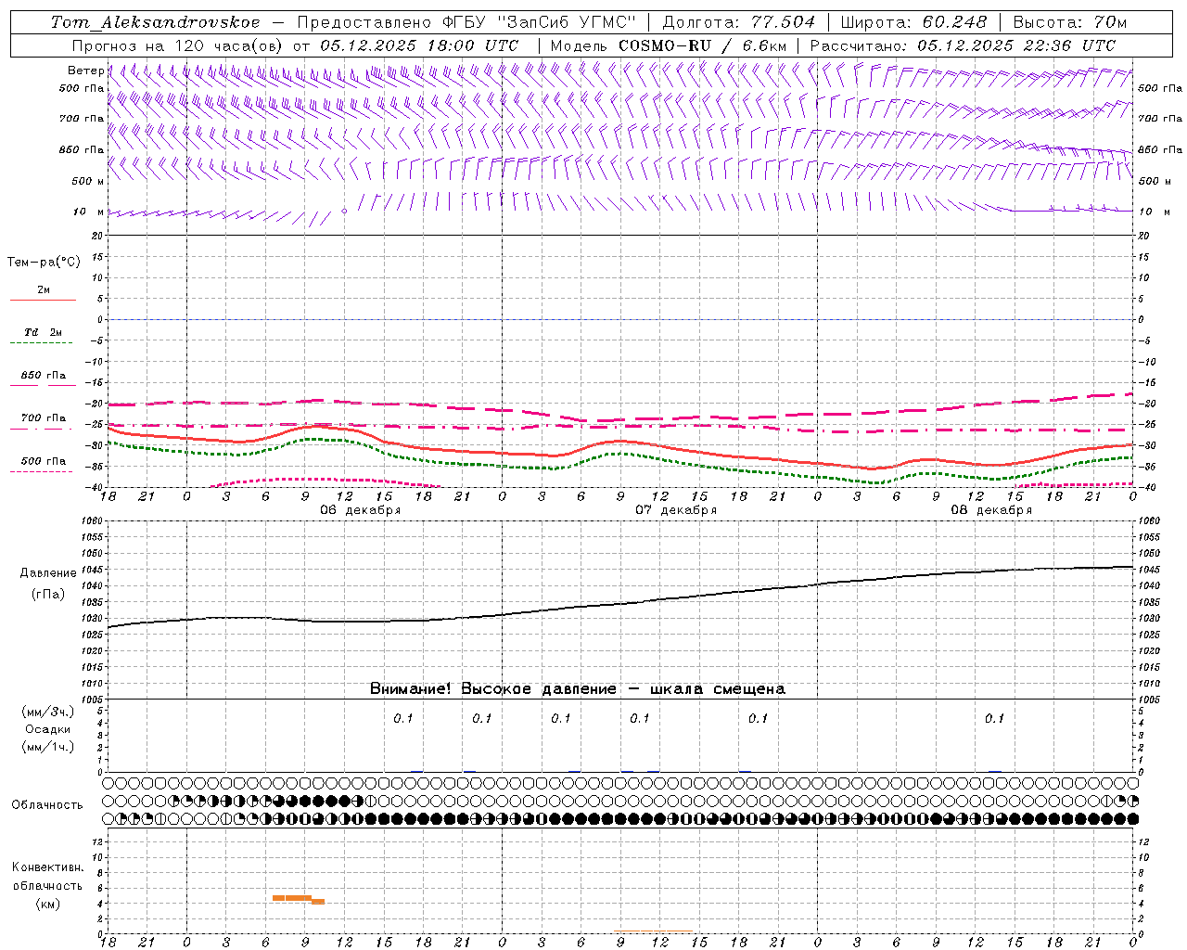The height and width of the screenshot is (950, 1187).
Task: Click the 10 м wind level label on the left
Action: click(x=89, y=212)
